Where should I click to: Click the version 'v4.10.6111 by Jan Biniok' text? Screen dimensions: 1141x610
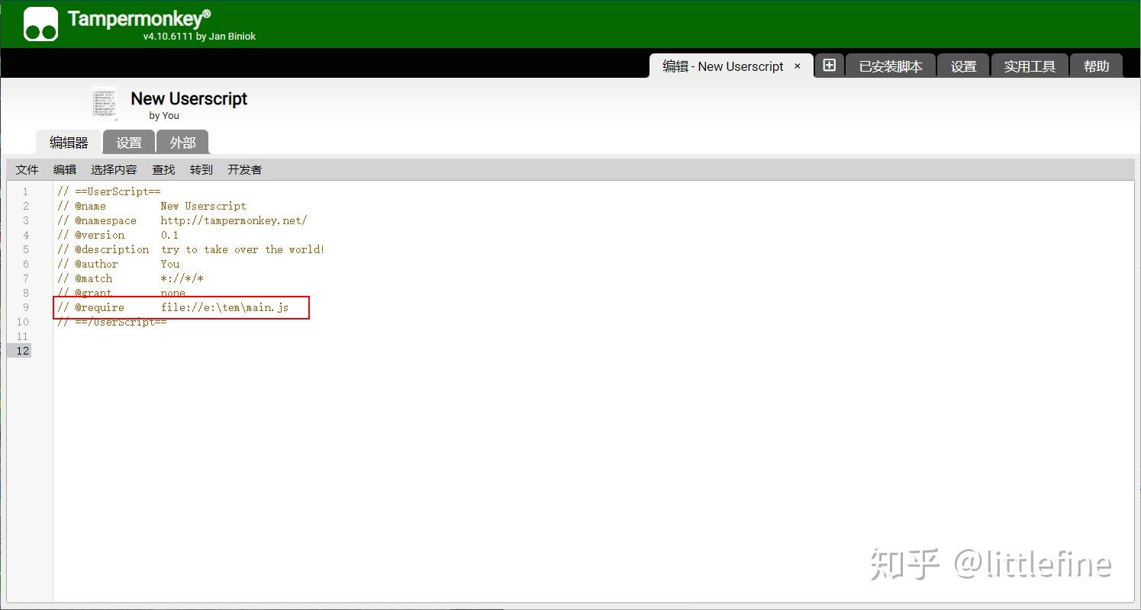(199, 36)
